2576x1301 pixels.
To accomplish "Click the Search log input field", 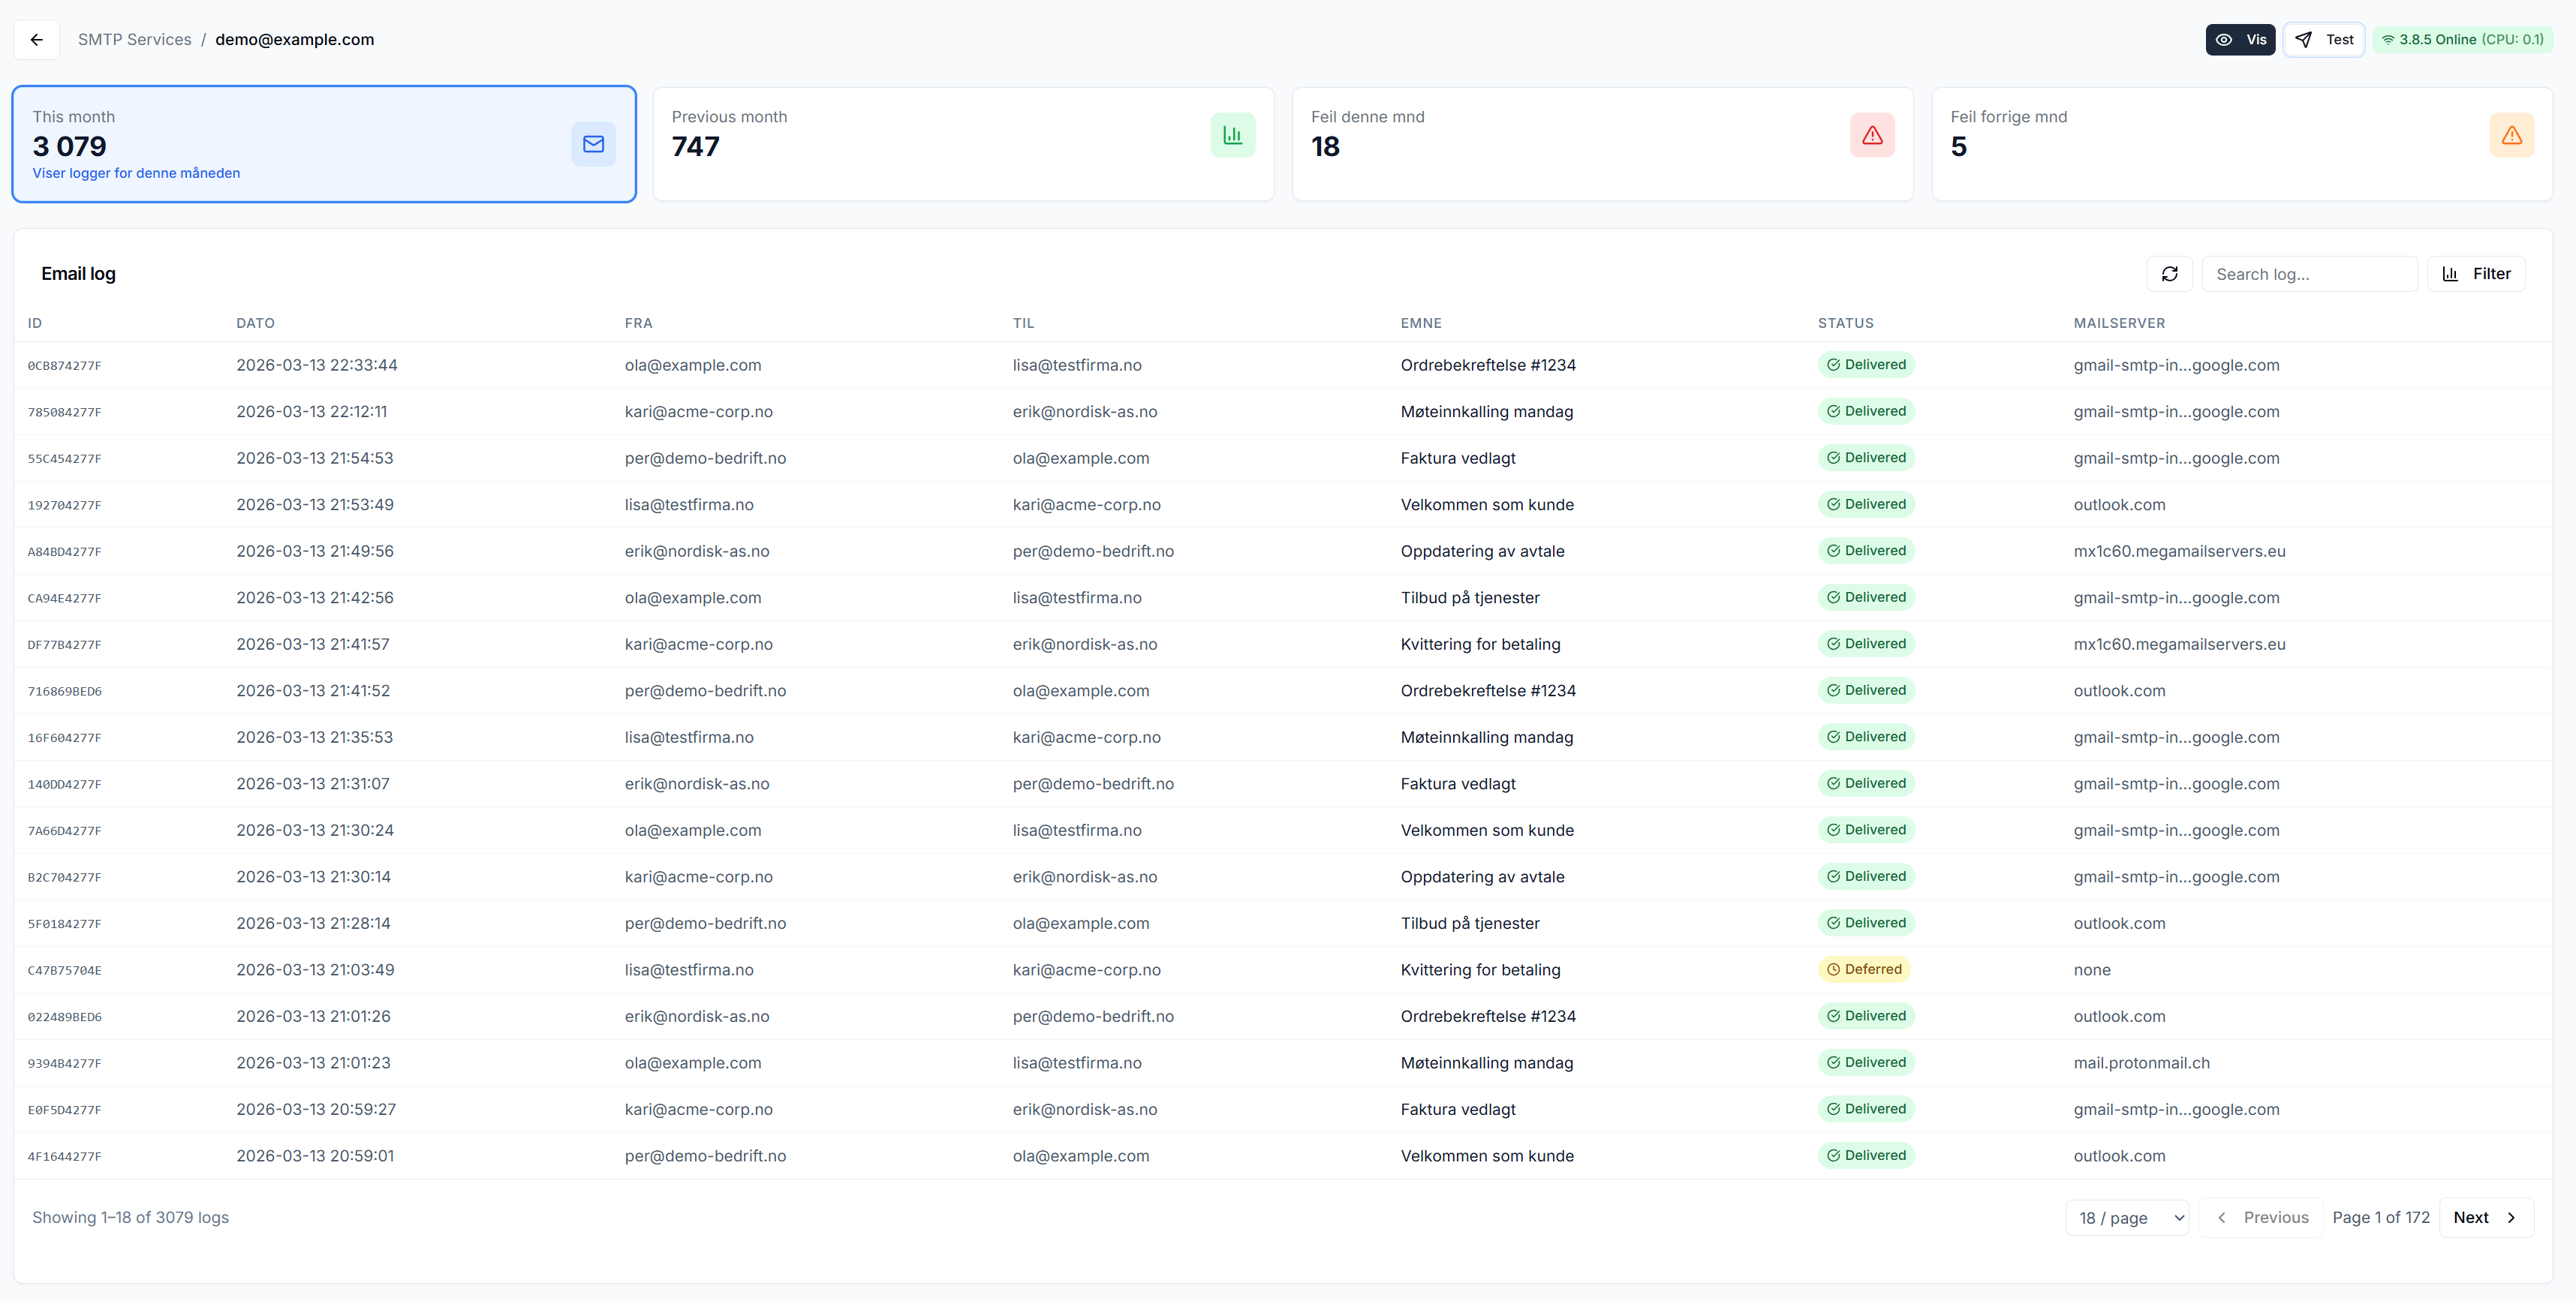I will 2309,274.
